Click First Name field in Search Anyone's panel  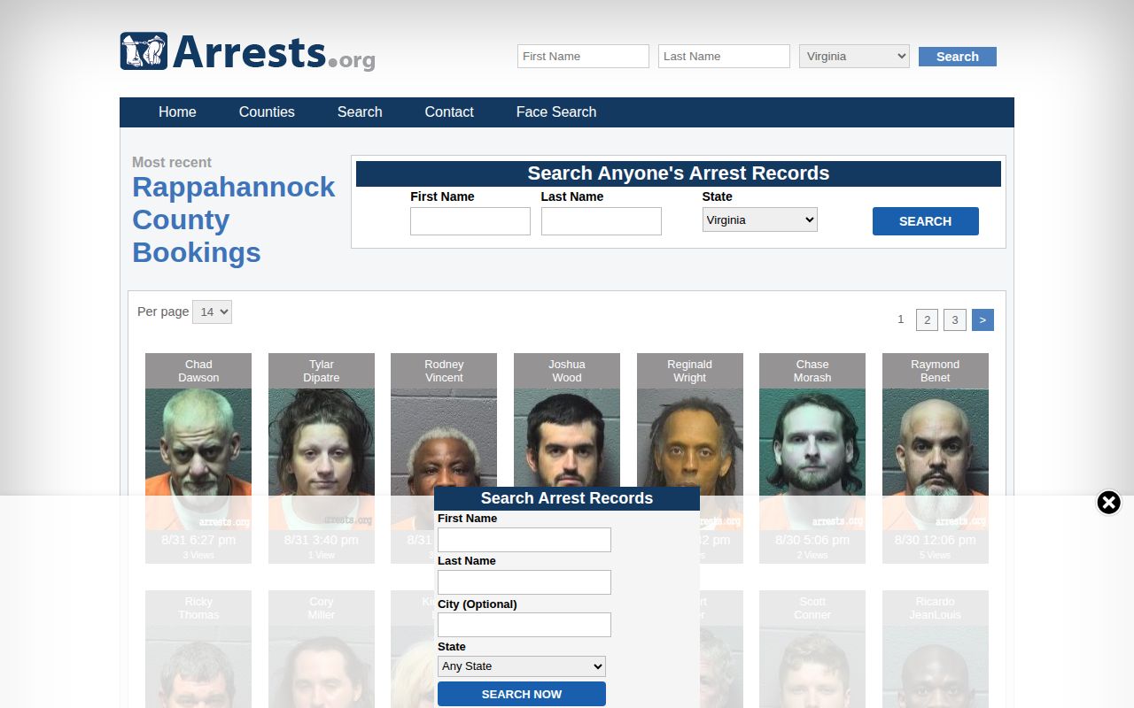470,221
